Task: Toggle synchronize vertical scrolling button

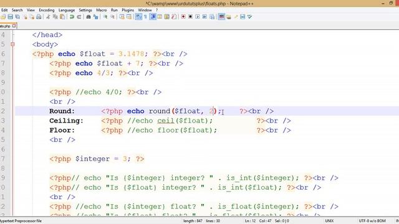Action: click(x=122, y=17)
